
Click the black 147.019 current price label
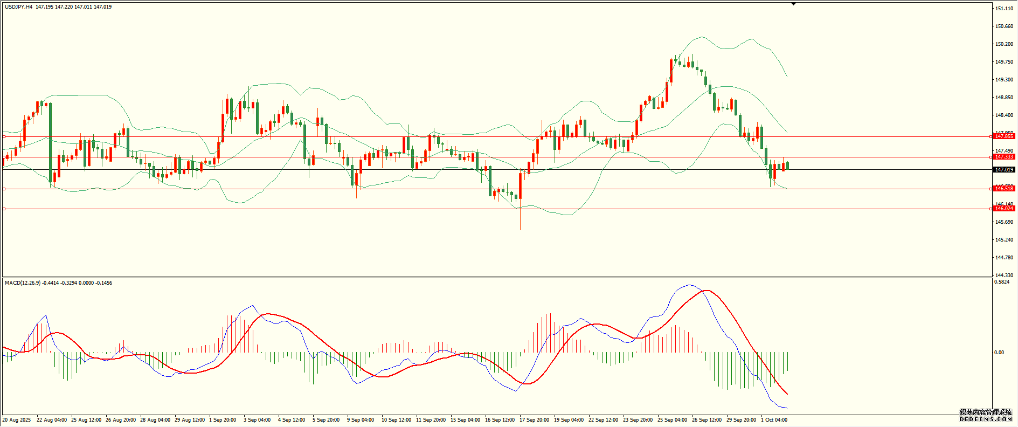[1004, 170]
